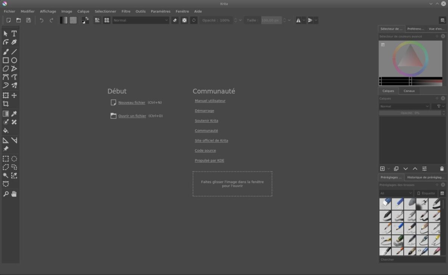Select the crop tool
Viewport: 448px width, 275px height.
(6, 104)
